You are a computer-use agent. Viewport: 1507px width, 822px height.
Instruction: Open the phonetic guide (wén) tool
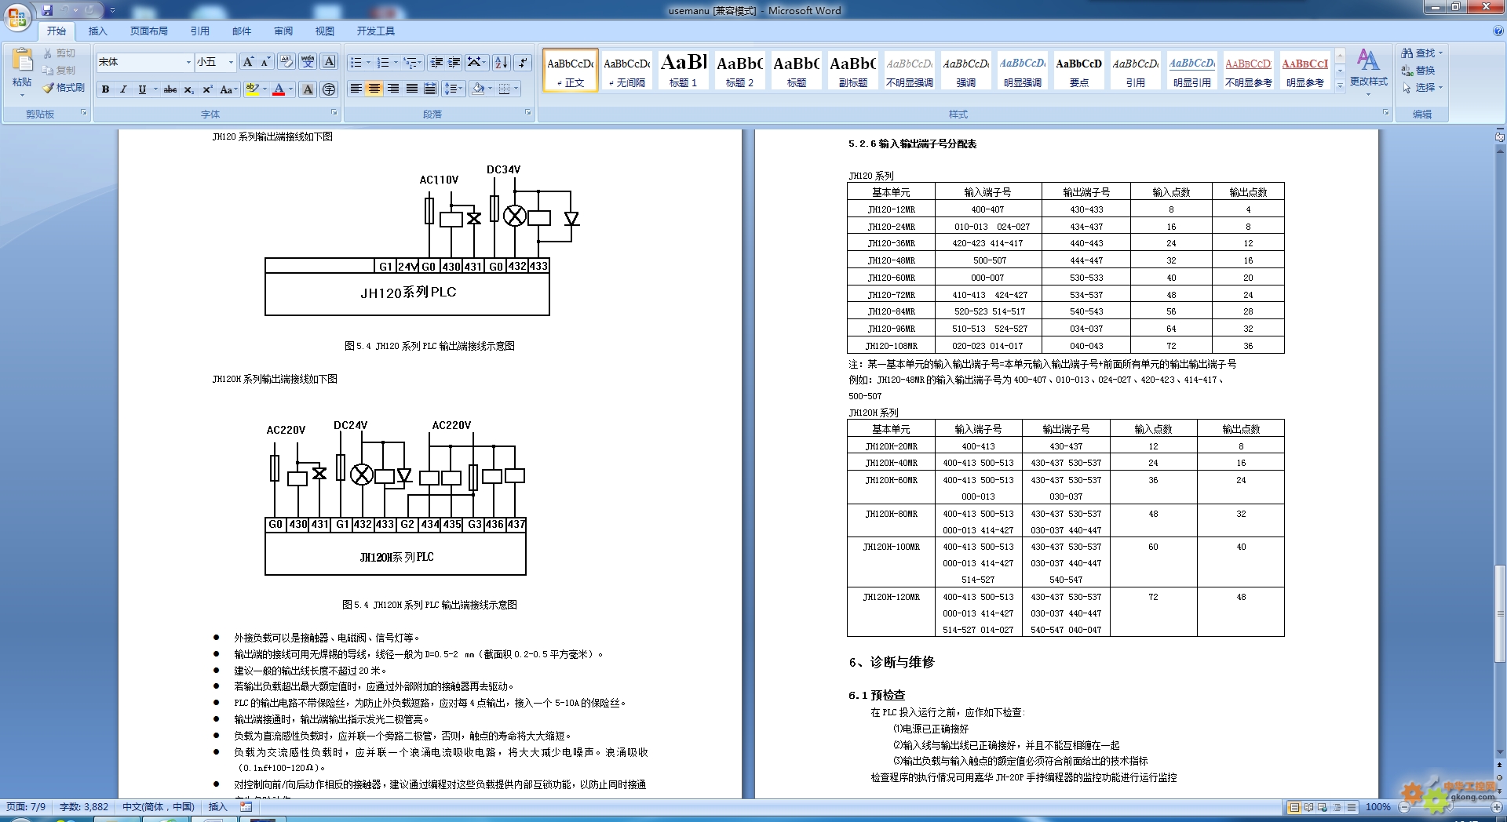308,62
